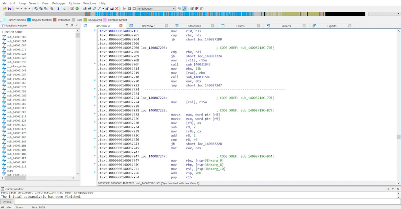
Task: Click the IDA View vertical scrollbar thumb
Action: (398, 137)
